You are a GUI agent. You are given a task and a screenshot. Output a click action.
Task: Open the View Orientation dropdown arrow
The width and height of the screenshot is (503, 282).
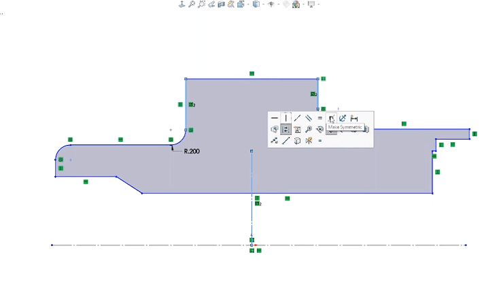click(x=247, y=4)
